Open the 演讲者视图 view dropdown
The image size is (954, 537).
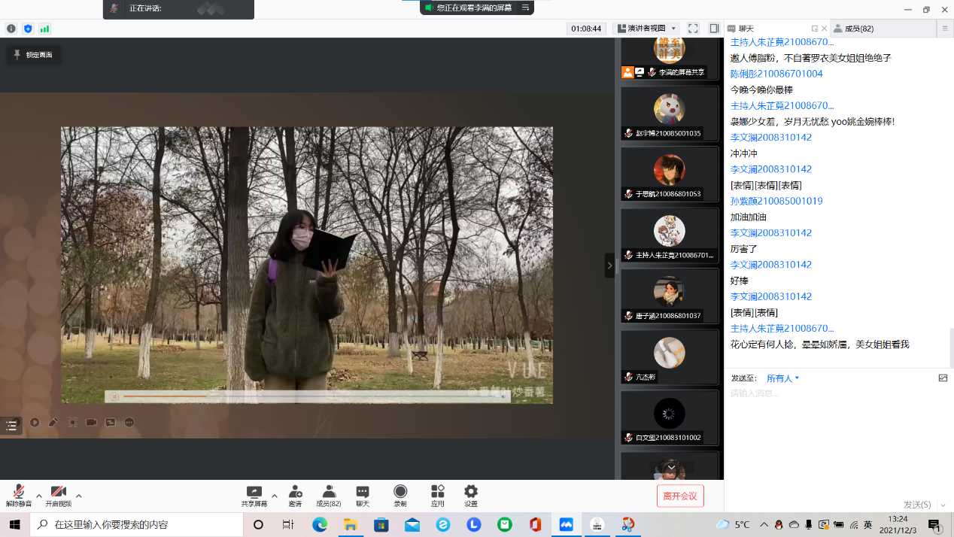[x=647, y=29]
